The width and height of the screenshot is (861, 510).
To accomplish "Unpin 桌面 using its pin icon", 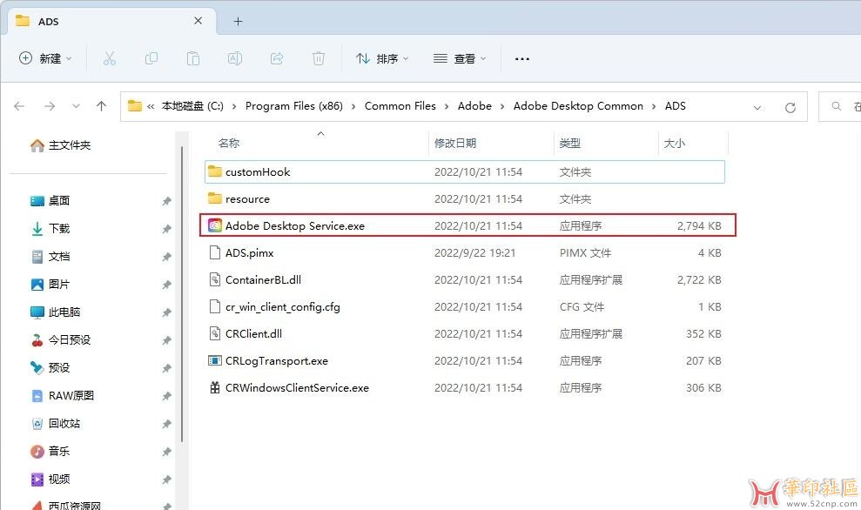I will coord(166,201).
